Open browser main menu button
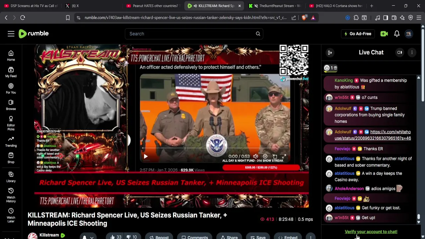Image resolution: width=425 pixels, height=239 pixels. [419, 18]
